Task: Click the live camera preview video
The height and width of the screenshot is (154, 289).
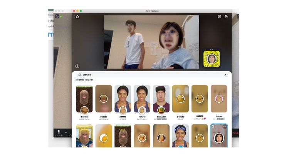Action: (151, 42)
